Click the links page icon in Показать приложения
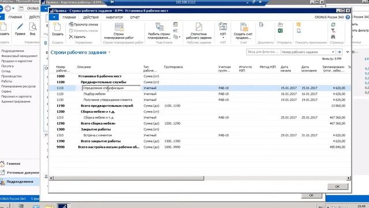Screen dimensions: 369x208 (299, 31)
